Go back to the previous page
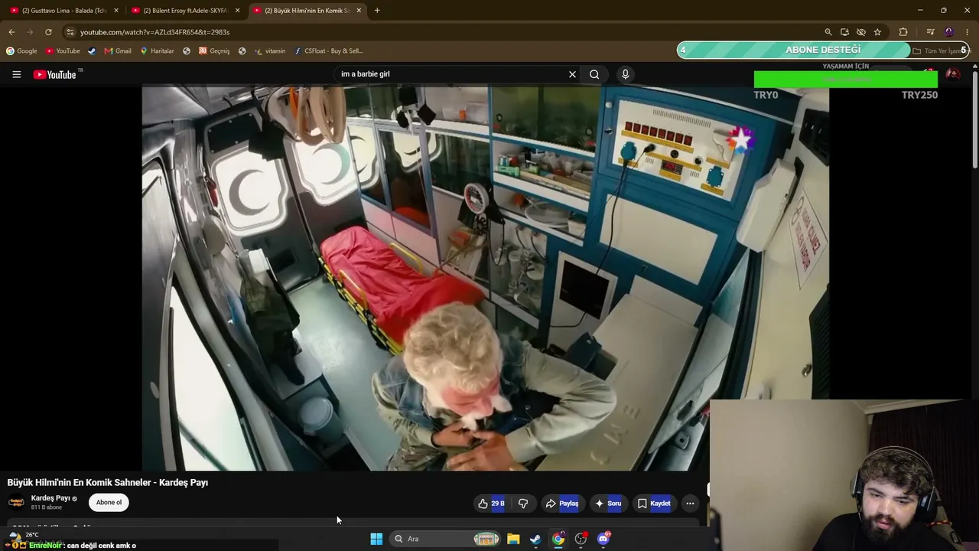 click(x=11, y=32)
